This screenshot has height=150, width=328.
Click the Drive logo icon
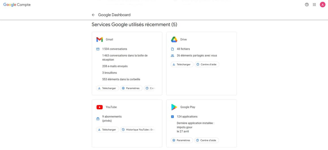coord(174,40)
